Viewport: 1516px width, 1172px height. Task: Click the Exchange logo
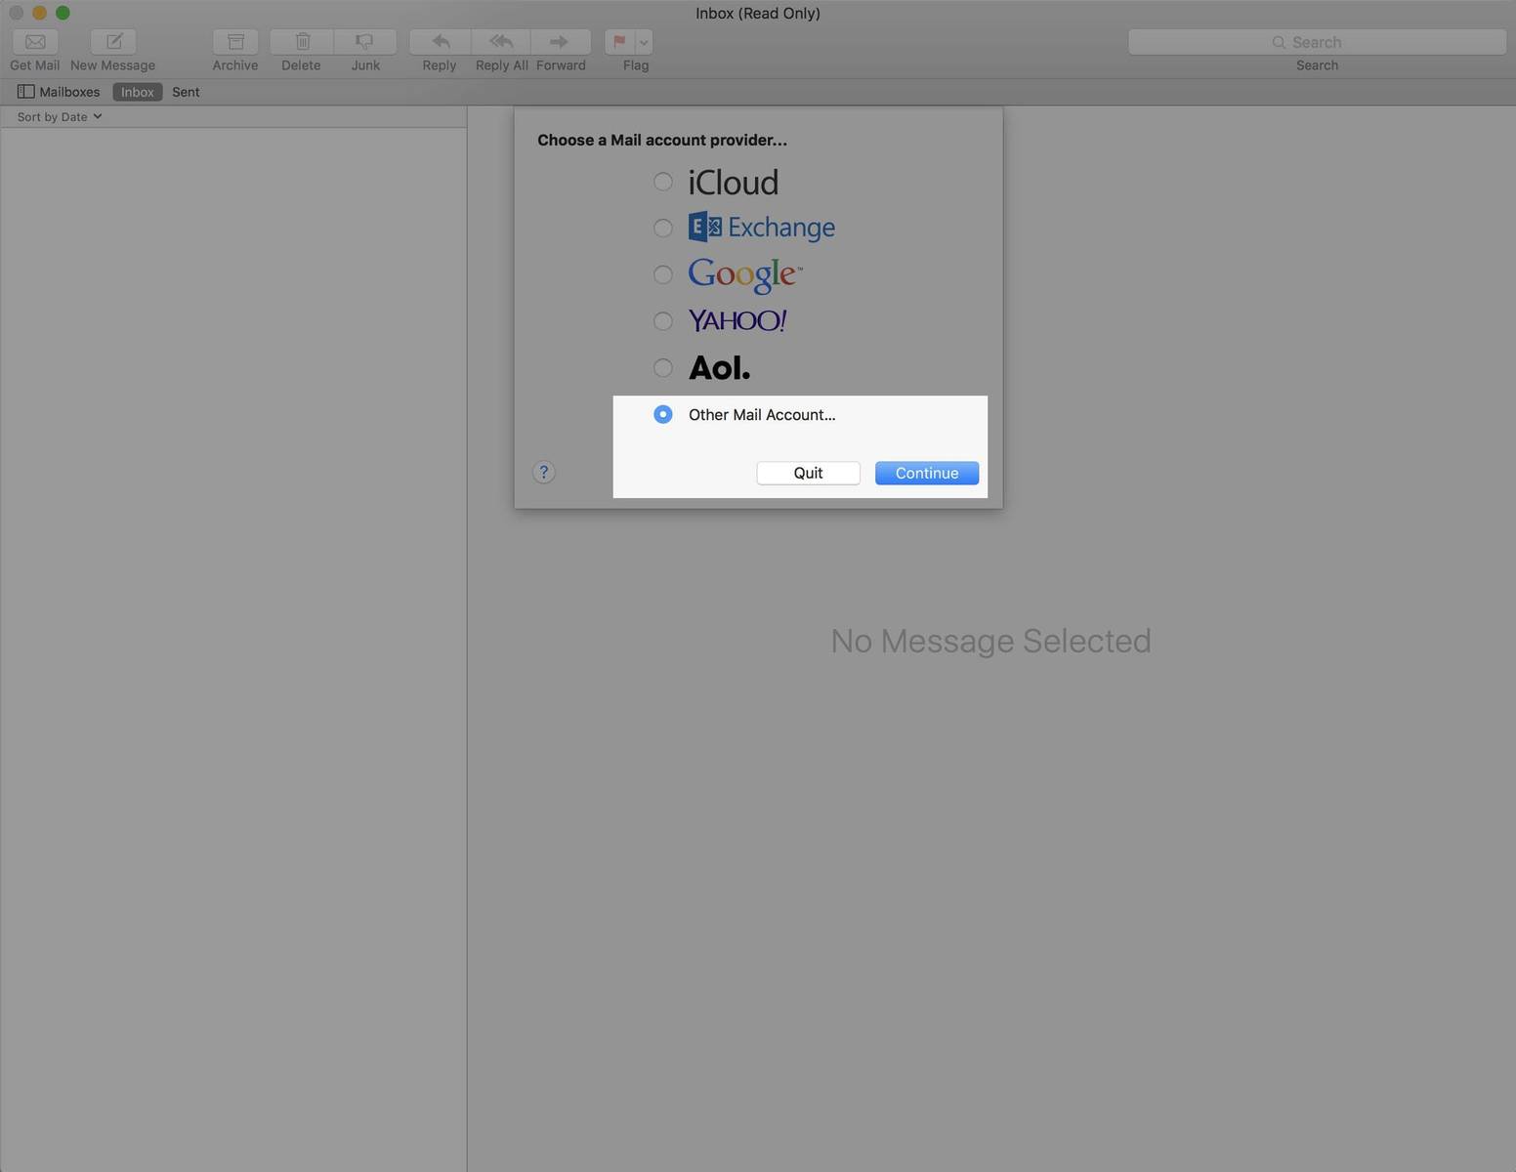(762, 228)
